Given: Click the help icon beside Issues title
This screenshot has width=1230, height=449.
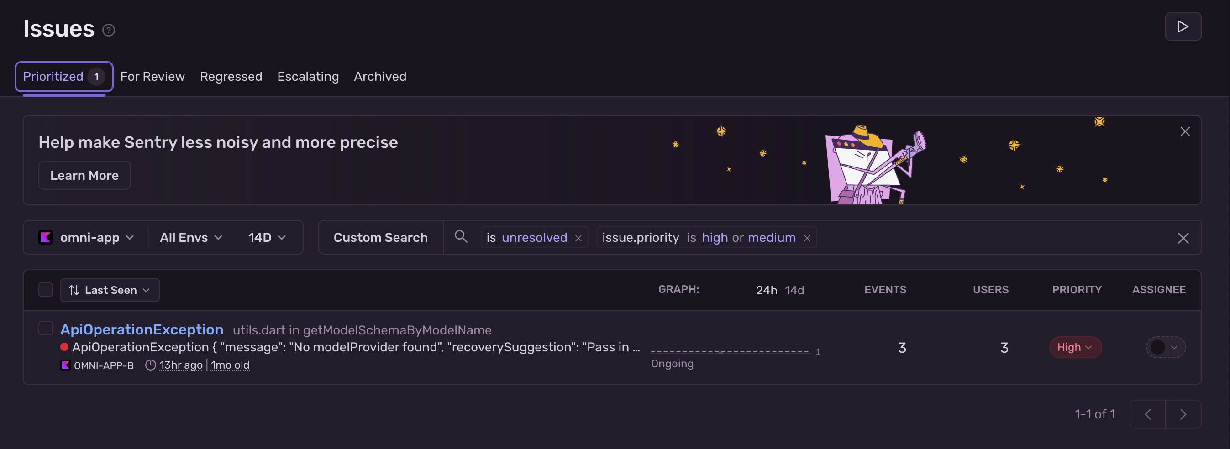Looking at the screenshot, I should point(108,31).
